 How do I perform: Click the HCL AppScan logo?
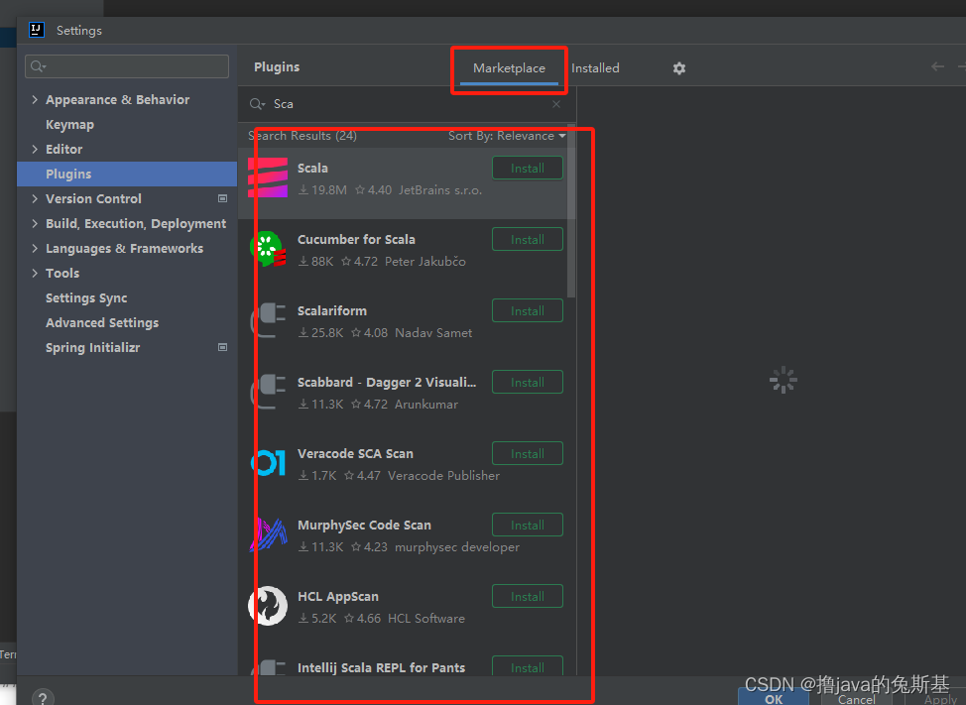point(268,606)
